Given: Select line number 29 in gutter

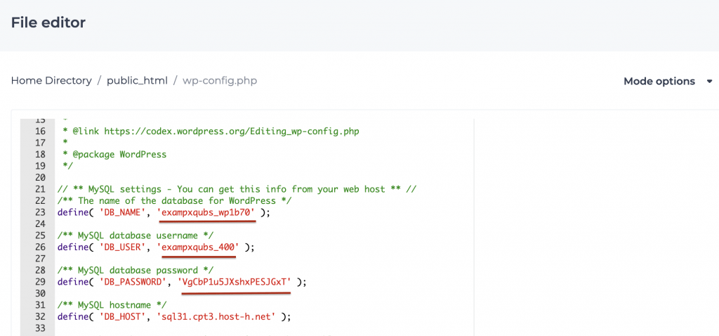Looking at the screenshot, I should pyautogui.click(x=40, y=282).
